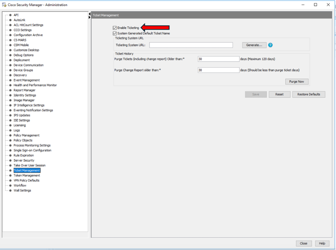Screen dimensions: 336x250
Task: Click the help question mark icon beside Generate
Action: 271,45
